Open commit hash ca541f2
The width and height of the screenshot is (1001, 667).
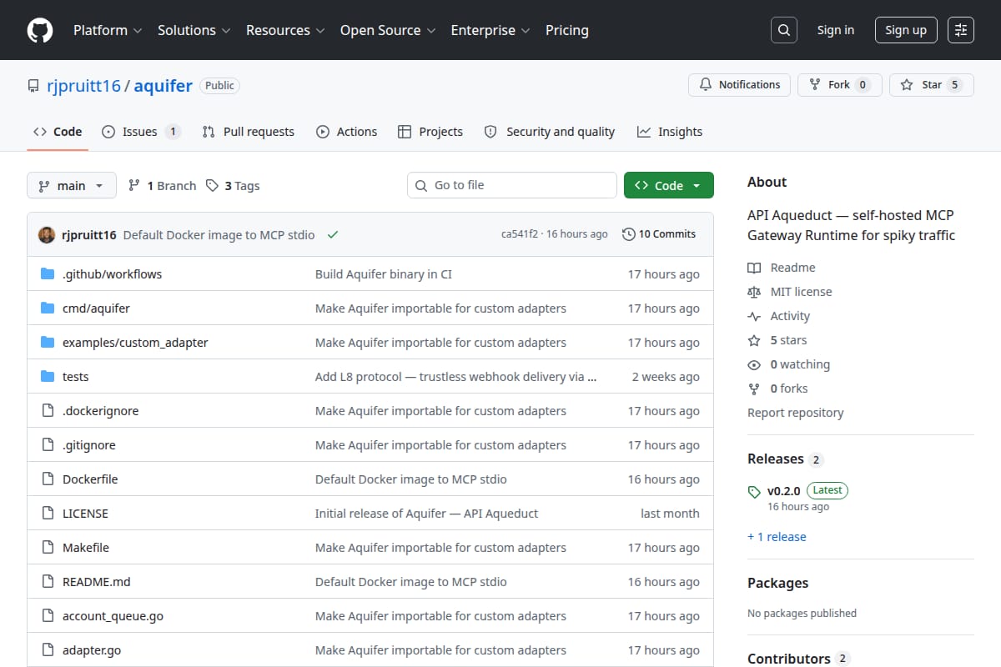point(520,234)
